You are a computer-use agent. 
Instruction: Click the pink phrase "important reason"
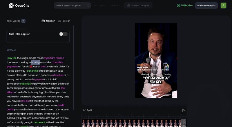pyautogui.click(x=54, y=58)
